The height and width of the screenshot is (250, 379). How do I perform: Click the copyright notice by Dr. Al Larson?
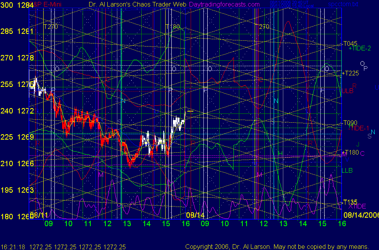[277, 247]
